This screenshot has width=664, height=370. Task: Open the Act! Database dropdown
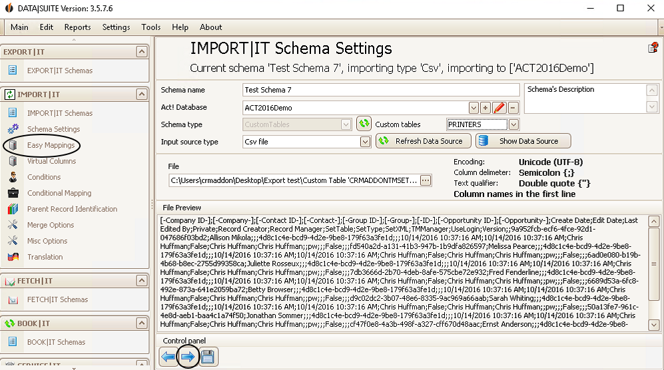(x=474, y=108)
